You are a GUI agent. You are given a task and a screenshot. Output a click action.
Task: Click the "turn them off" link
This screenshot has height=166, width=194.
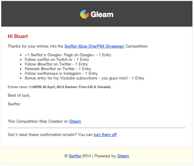105,134
